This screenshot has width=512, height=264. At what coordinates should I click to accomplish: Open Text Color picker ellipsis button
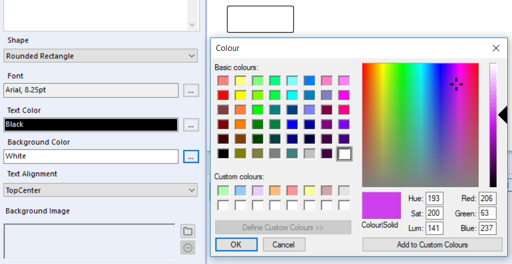191,125
